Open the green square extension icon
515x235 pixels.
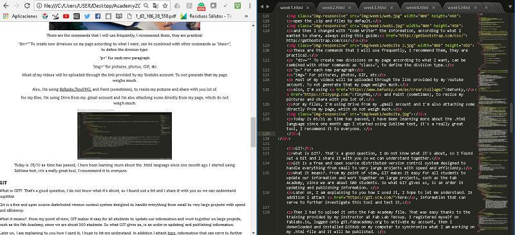[238, 6]
